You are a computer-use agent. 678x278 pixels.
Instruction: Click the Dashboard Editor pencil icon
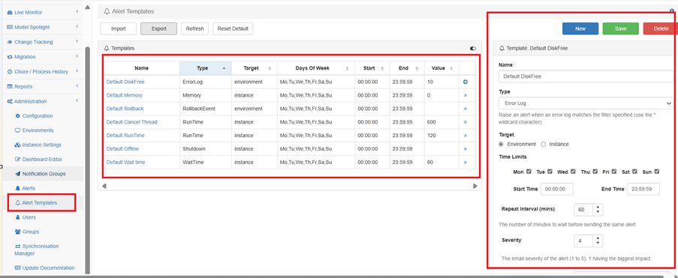(x=18, y=160)
